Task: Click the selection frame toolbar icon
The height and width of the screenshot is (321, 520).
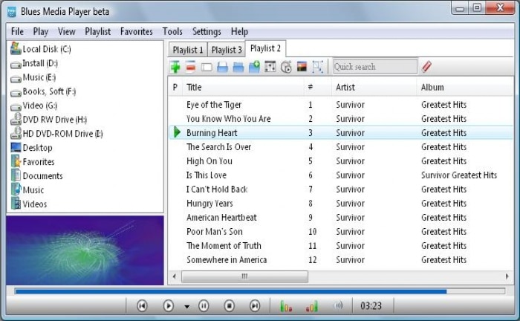Action: [317, 67]
